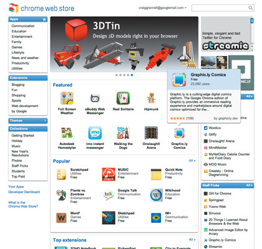Open the Education apps category
The width and height of the screenshot is (262, 249).
(x=19, y=31)
